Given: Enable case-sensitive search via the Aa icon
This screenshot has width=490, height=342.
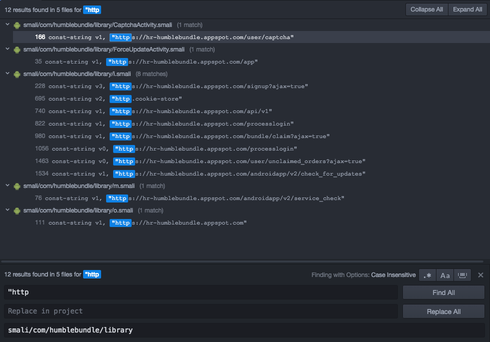Looking at the screenshot, I should point(444,274).
